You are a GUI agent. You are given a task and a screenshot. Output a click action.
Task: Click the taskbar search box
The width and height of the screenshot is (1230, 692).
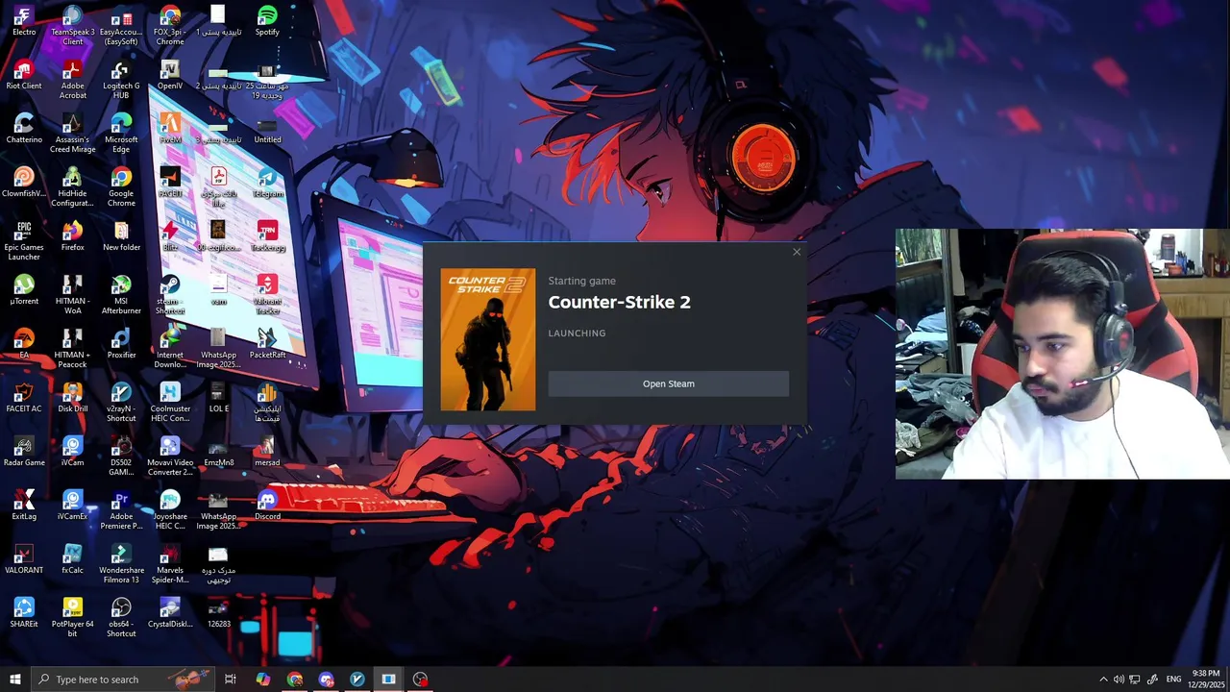[125, 680]
